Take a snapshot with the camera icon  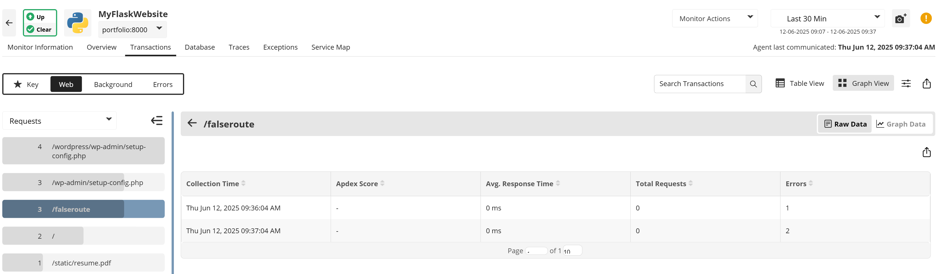[x=901, y=19]
